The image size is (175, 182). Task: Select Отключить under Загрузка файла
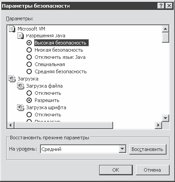coord(29,93)
